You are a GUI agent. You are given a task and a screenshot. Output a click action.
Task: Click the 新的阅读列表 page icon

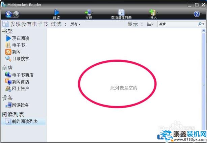point(8,121)
